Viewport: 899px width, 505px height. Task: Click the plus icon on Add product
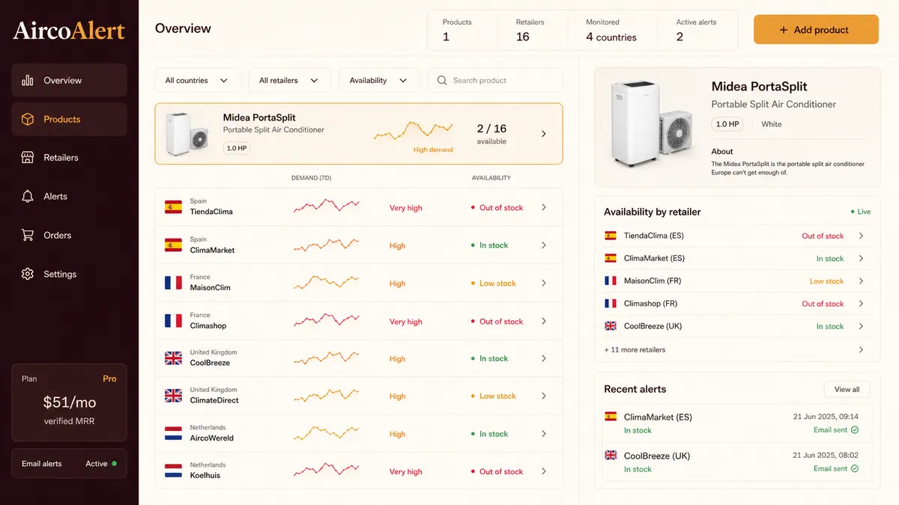coord(784,30)
